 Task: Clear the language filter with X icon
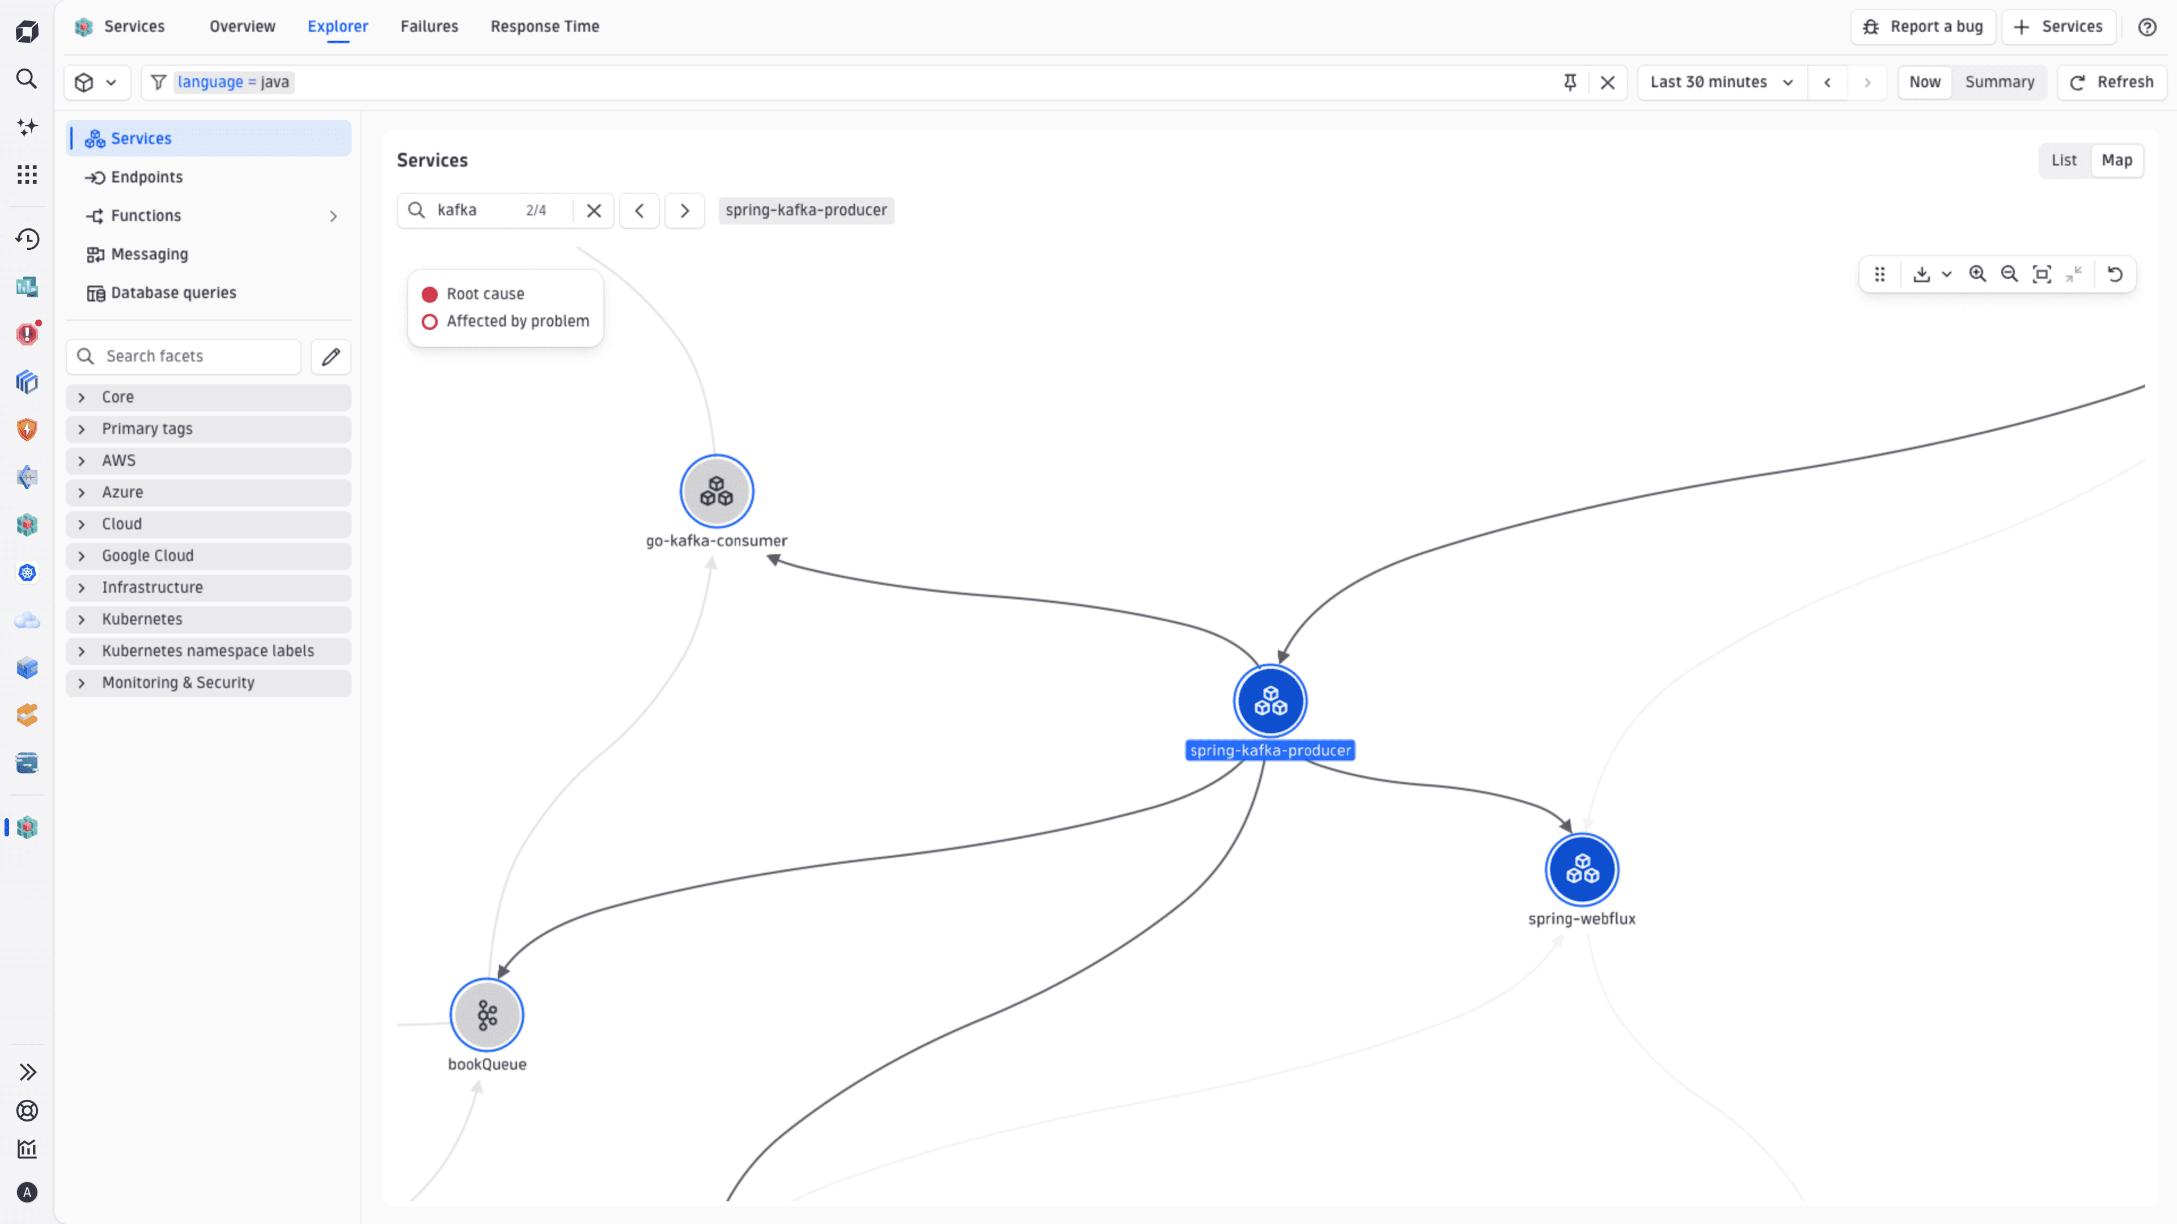click(x=1607, y=82)
